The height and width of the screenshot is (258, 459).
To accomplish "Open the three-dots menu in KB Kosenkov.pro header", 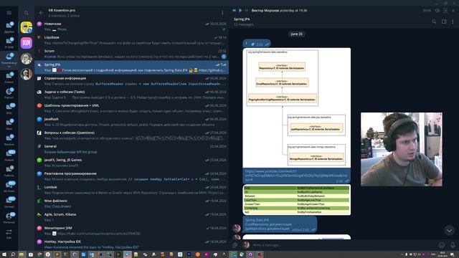I will coord(222,13).
